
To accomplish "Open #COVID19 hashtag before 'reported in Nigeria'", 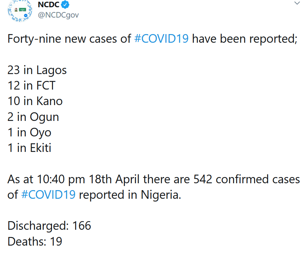I will 49,195.
